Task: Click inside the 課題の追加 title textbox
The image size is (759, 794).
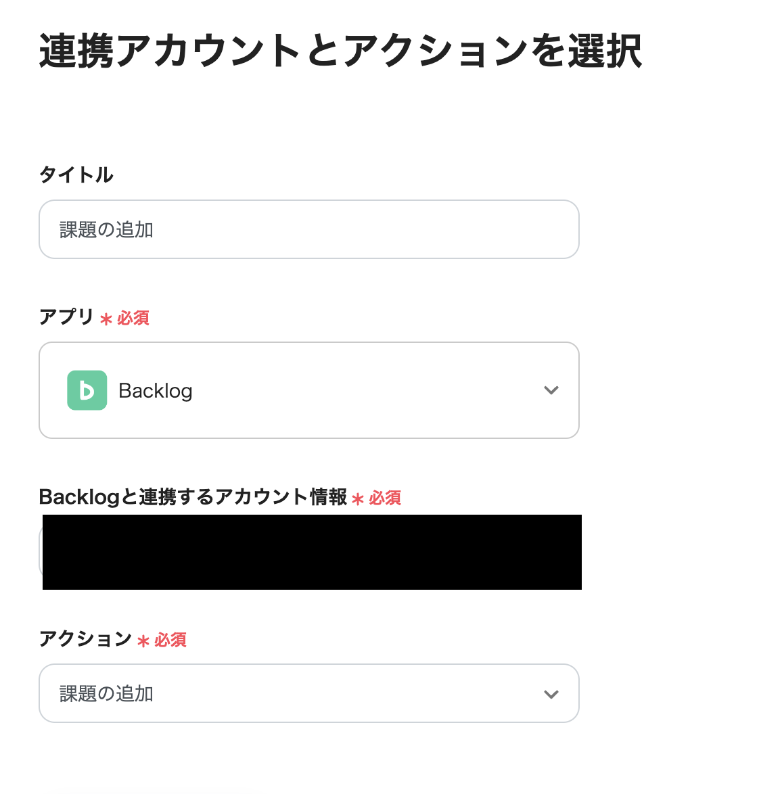Action: coord(309,229)
